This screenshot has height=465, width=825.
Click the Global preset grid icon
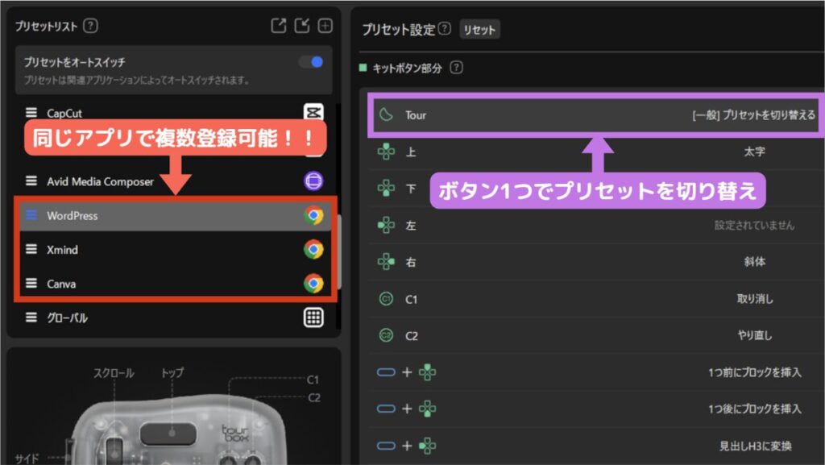pos(313,318)
